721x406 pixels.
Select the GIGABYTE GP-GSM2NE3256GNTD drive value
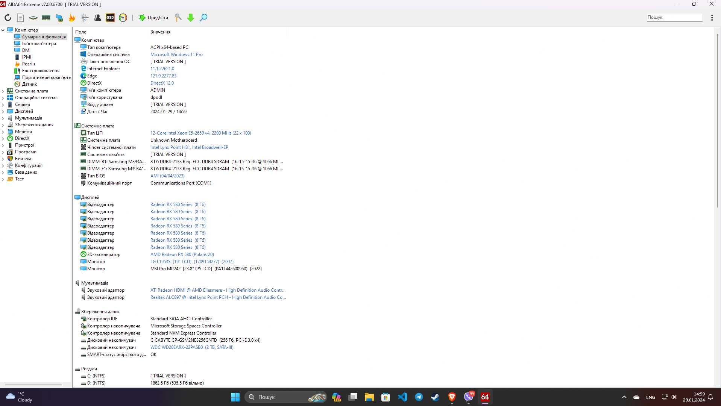(205, 340)
